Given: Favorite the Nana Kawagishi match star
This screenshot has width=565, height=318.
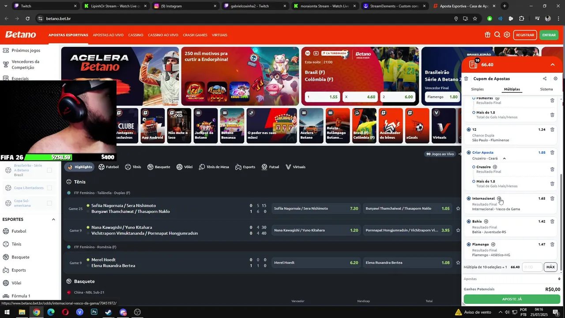Looking at the screenshot, I should coord(458,230).
